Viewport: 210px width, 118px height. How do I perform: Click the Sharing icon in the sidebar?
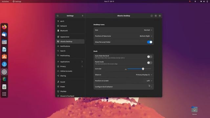click(x=58, y=76)
